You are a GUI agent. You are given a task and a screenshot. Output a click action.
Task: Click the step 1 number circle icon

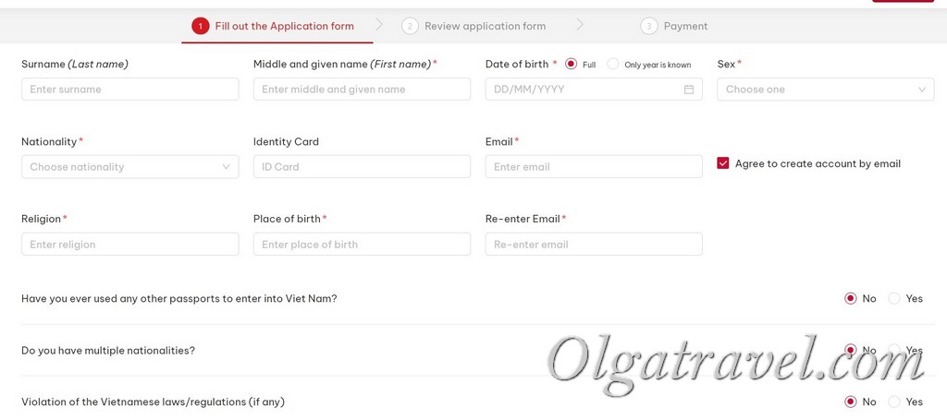201,26
